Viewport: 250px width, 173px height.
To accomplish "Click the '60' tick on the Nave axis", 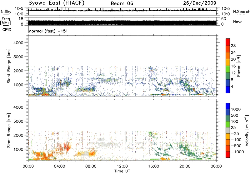I will (223, 19).
